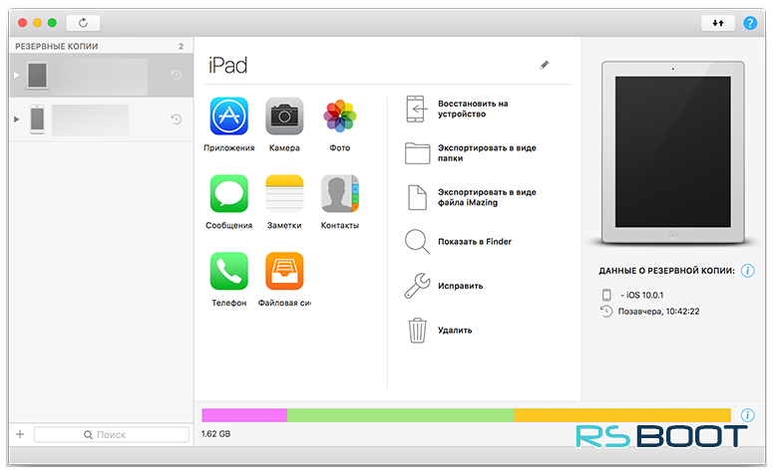Viewport: 773px width, 473px height.
Task: Click Удалить trash action
Action: pos(438,331)
